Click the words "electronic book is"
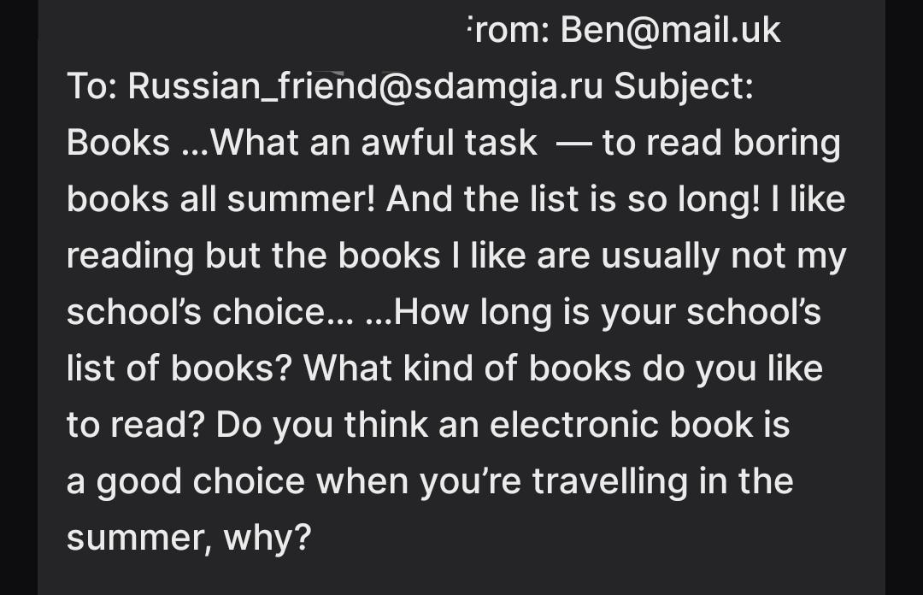923x595 pixels. [x=639, y=426]
